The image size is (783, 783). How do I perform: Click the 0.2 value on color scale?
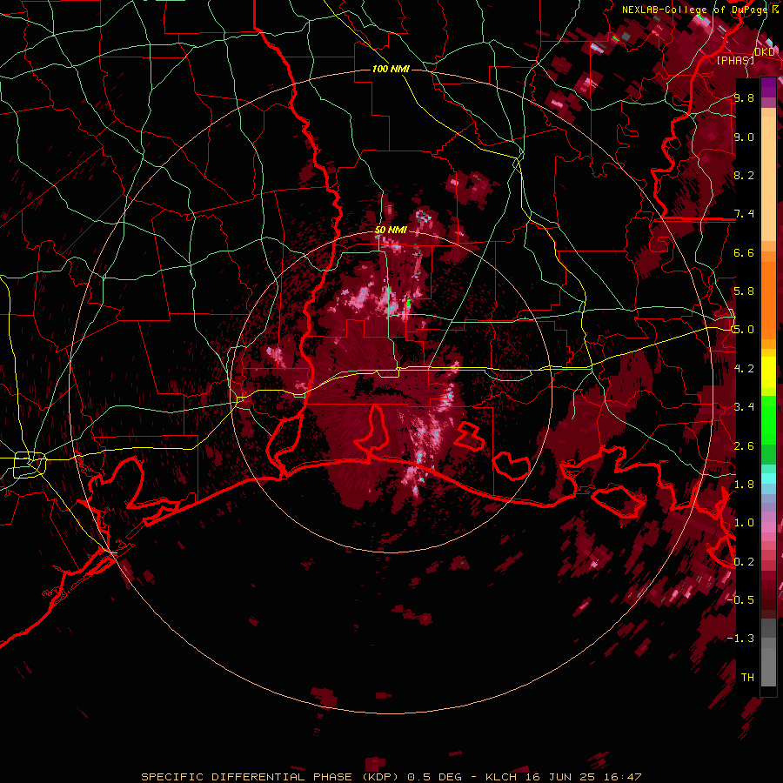pos(744,562)
